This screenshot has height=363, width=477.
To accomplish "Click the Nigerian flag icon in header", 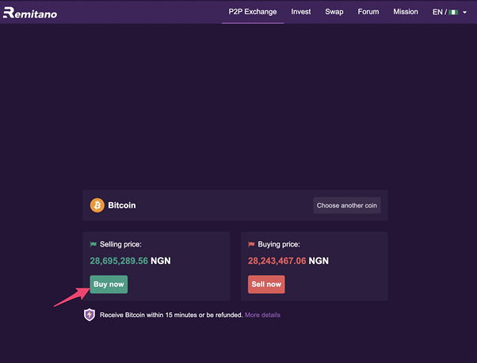I will pyautogui.click(x=453, y=12).
